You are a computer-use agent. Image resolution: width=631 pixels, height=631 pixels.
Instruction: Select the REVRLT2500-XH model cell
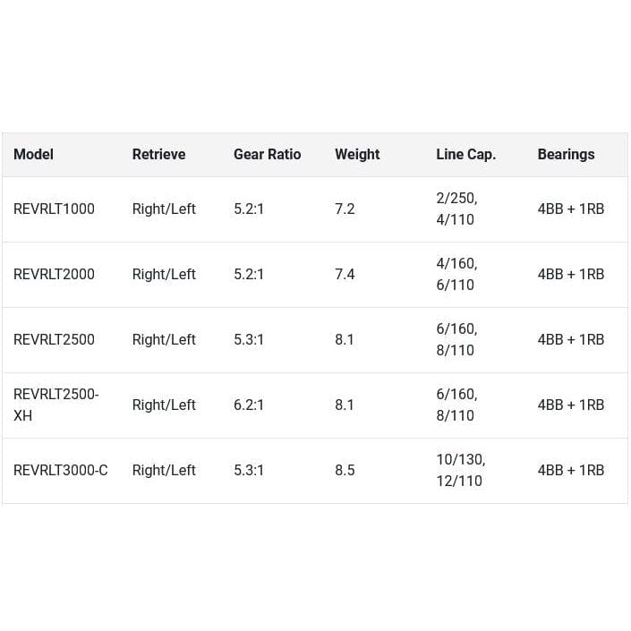point(55,405)
